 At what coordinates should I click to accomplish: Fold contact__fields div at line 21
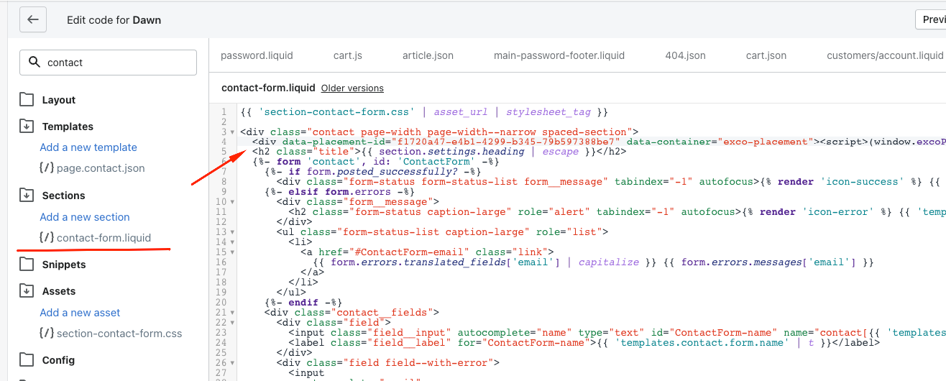tap(232, 313)
